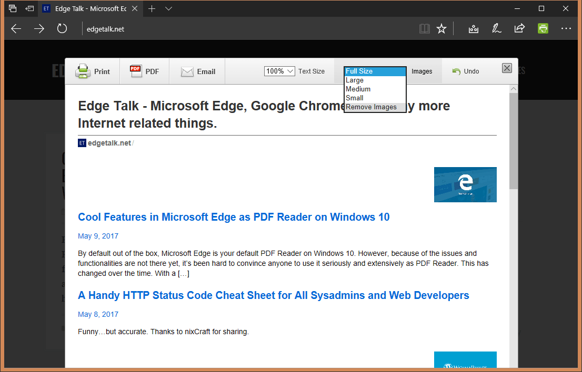
Task: Open the edgetalk.net source link
Action: point(109,143)
